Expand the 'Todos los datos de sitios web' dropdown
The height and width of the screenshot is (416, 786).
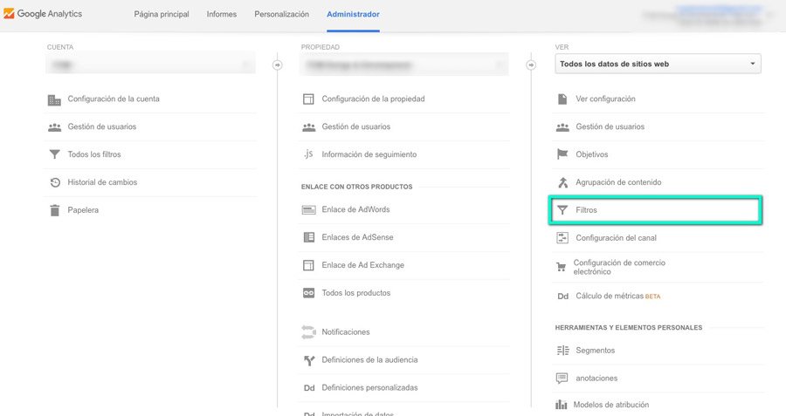tap(658, 64)
